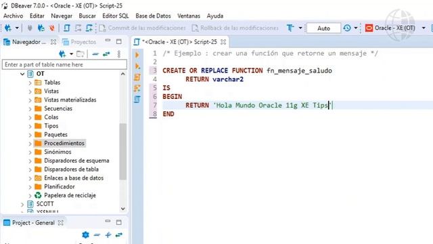This screenshot has height=244, width=433.
Task: Expand the Vistas folder
Action: tap(30, 91)
